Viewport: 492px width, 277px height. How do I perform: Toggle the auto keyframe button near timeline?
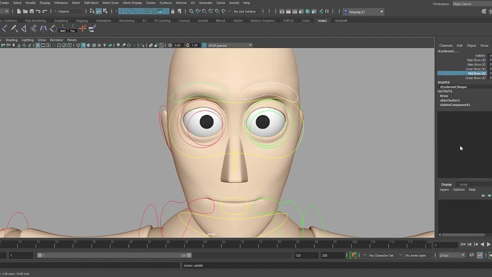(x=353, y=255)
